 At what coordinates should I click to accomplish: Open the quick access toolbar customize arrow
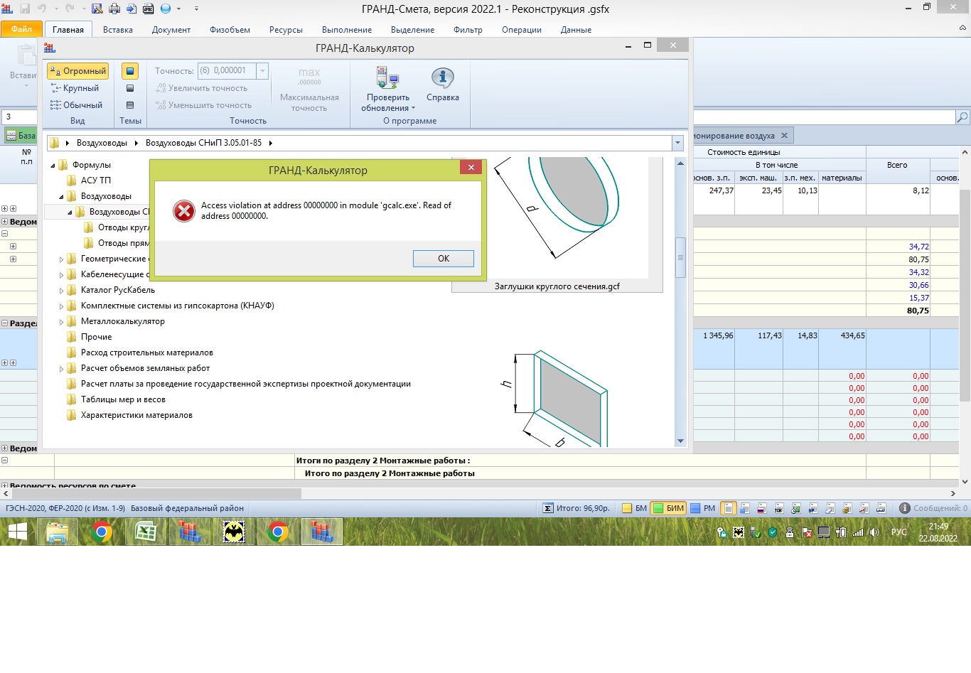[x=196, y=9]
